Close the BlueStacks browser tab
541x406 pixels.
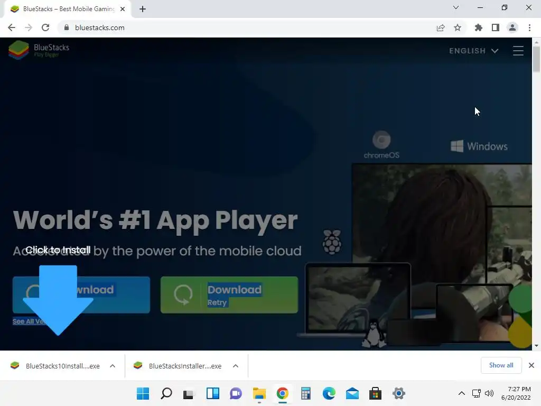point(123,9)
